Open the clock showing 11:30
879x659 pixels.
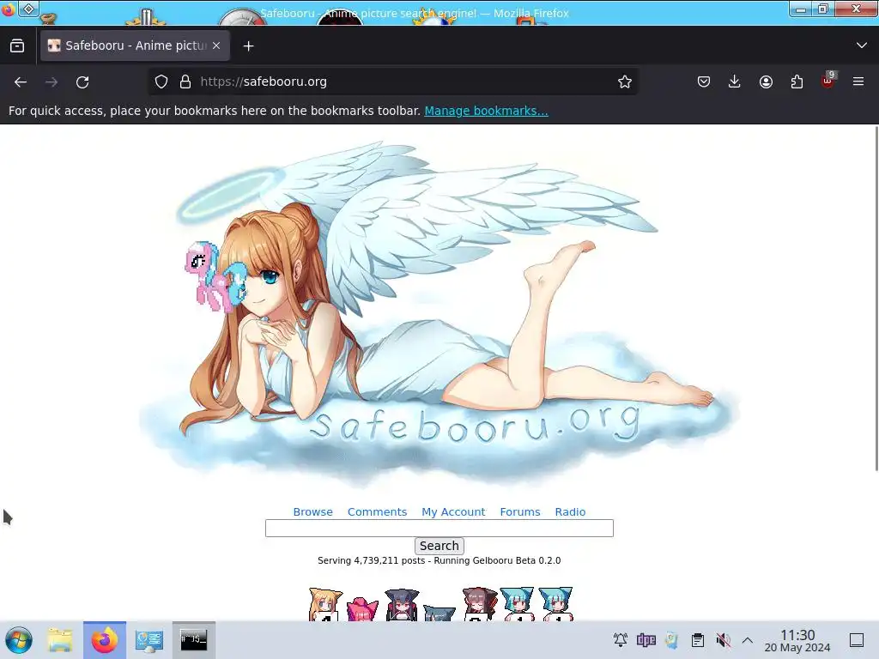coord(797,640)
